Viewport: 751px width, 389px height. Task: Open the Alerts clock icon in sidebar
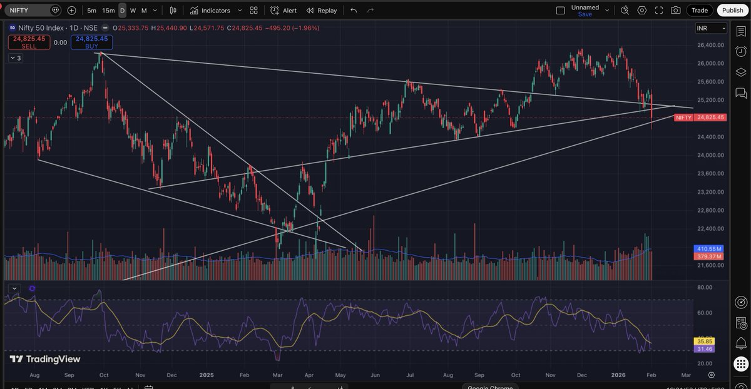click(x=741, y=51)
